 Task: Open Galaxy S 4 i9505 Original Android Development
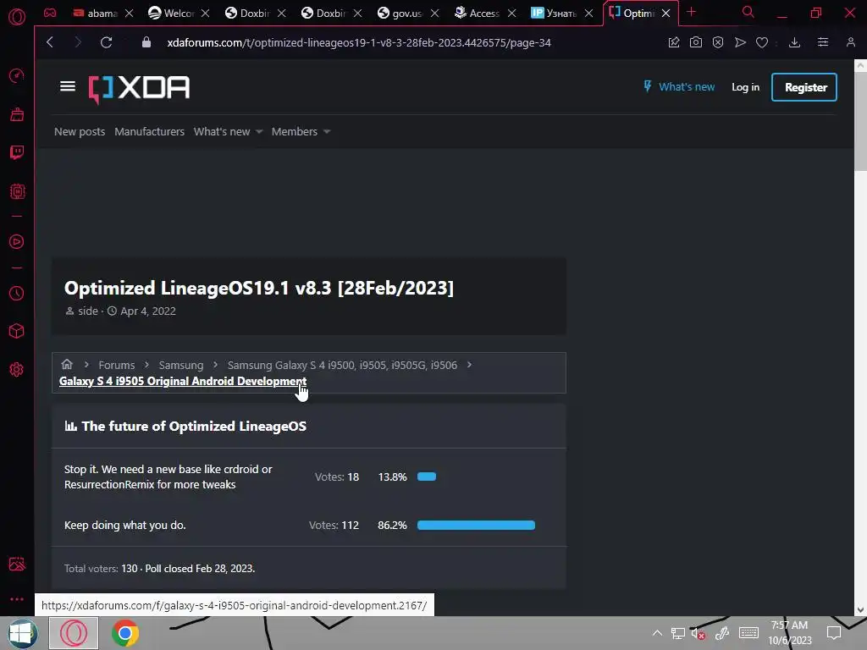point(183,382)
